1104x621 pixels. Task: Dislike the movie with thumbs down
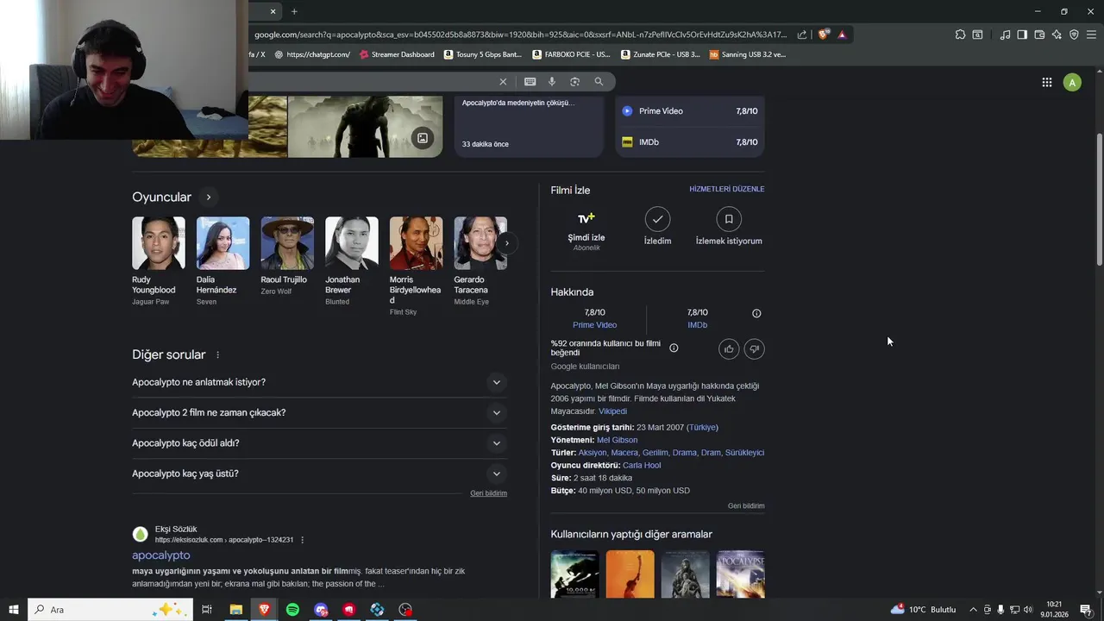[754, 348]
